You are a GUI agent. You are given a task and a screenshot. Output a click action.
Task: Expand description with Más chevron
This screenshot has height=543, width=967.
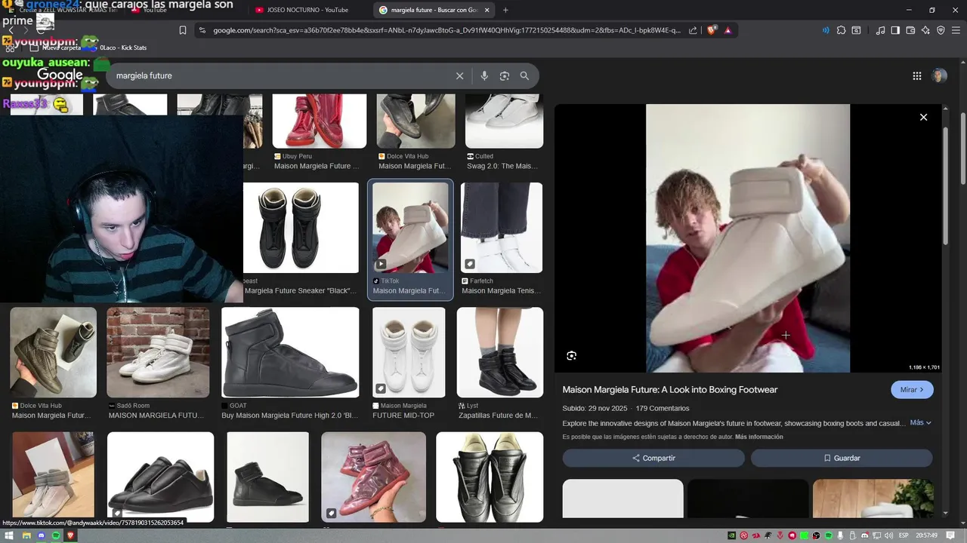(920, 423)
